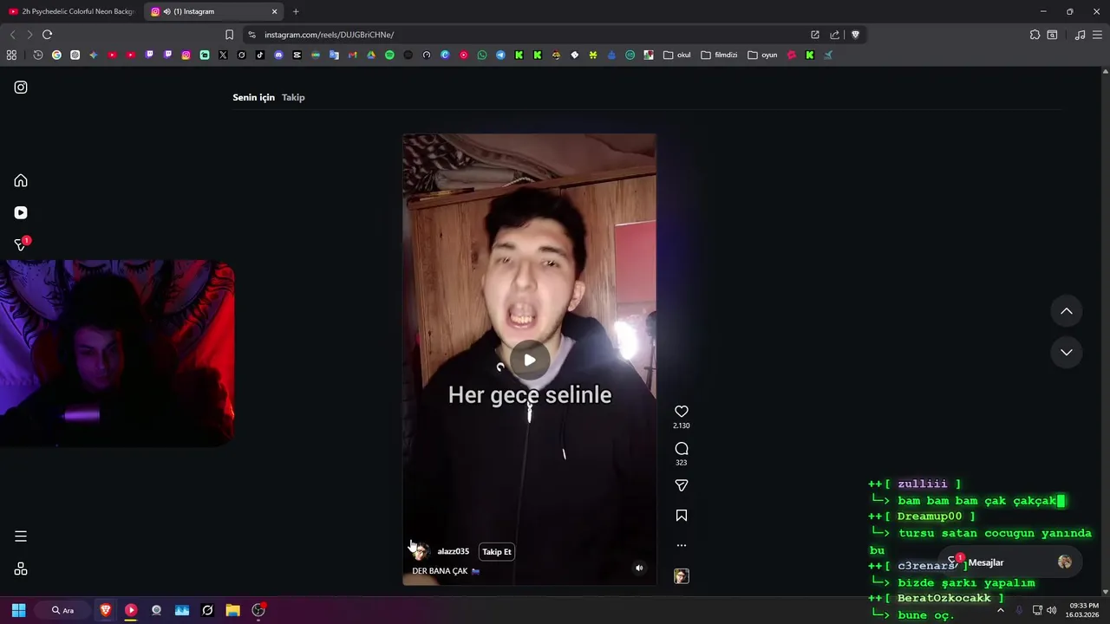Open Brave browser from taskbar
The height and width of the screenshot is (624, 1110).
point(106,610)
